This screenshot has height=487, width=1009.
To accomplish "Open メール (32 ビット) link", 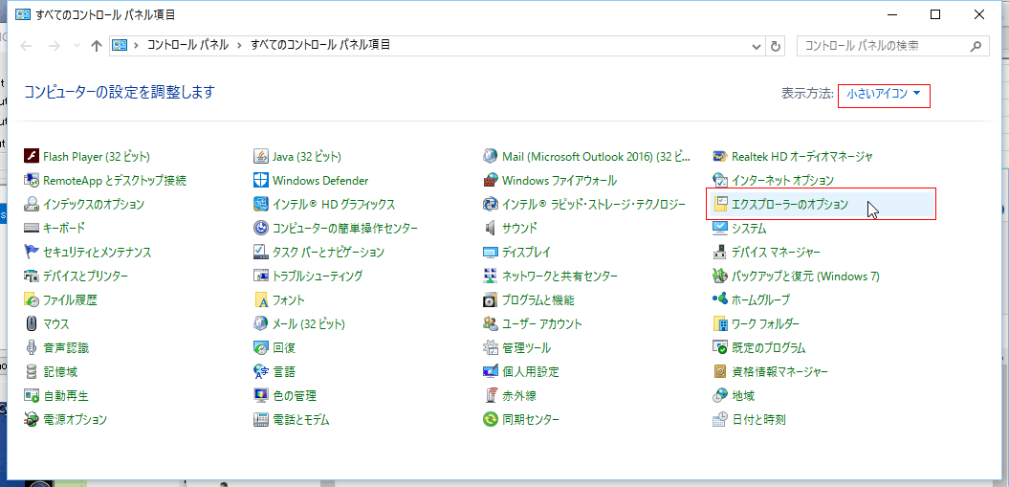I will pyautogui.click(x=308, y=323).
